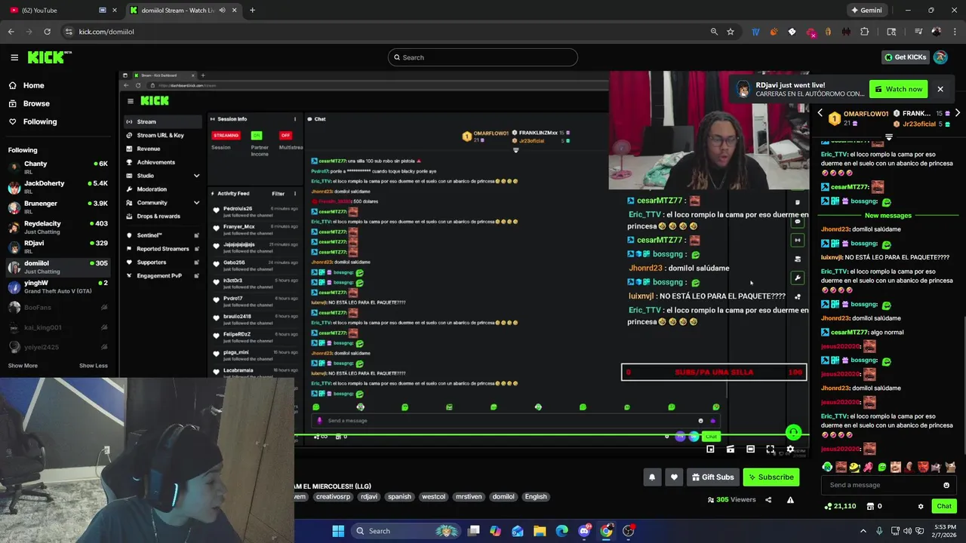
Task: Click the Subscribe button
Action: click(771, 477)
